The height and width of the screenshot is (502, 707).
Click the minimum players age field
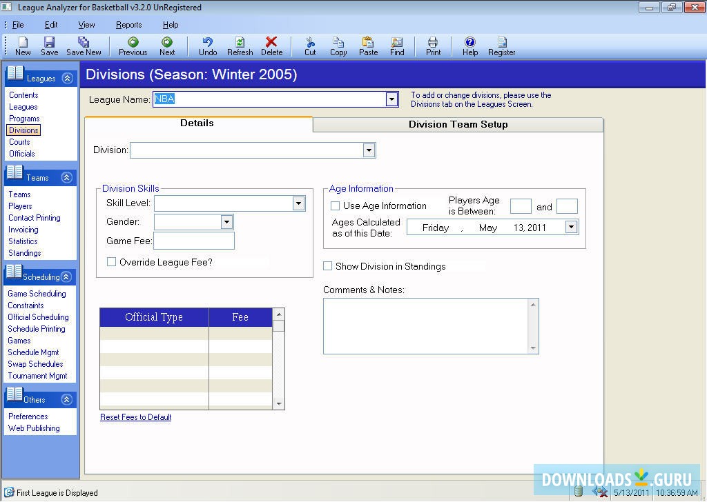(x=521, y=206)
